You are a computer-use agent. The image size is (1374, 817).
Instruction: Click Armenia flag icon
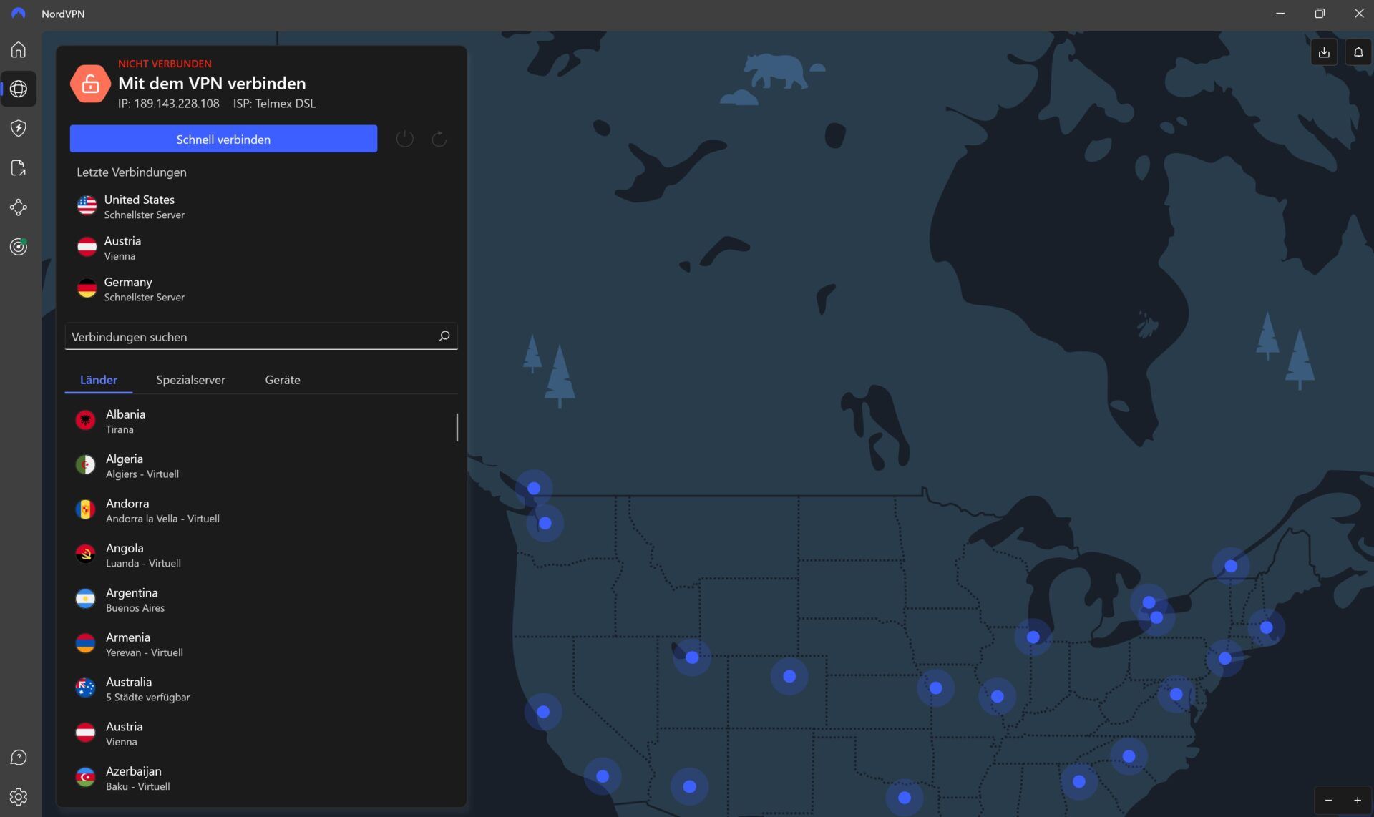pyautogui.click(x=86, y=644)
